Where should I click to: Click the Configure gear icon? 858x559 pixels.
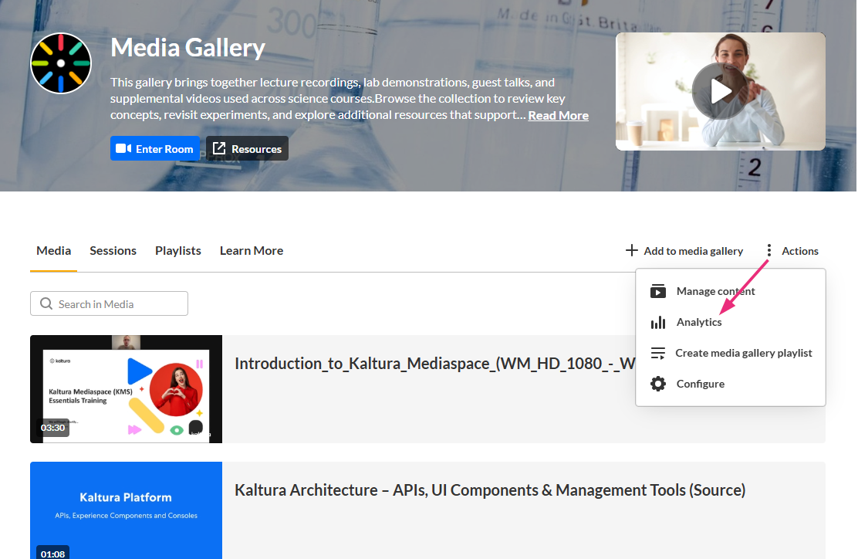click(x=657, y=384)
